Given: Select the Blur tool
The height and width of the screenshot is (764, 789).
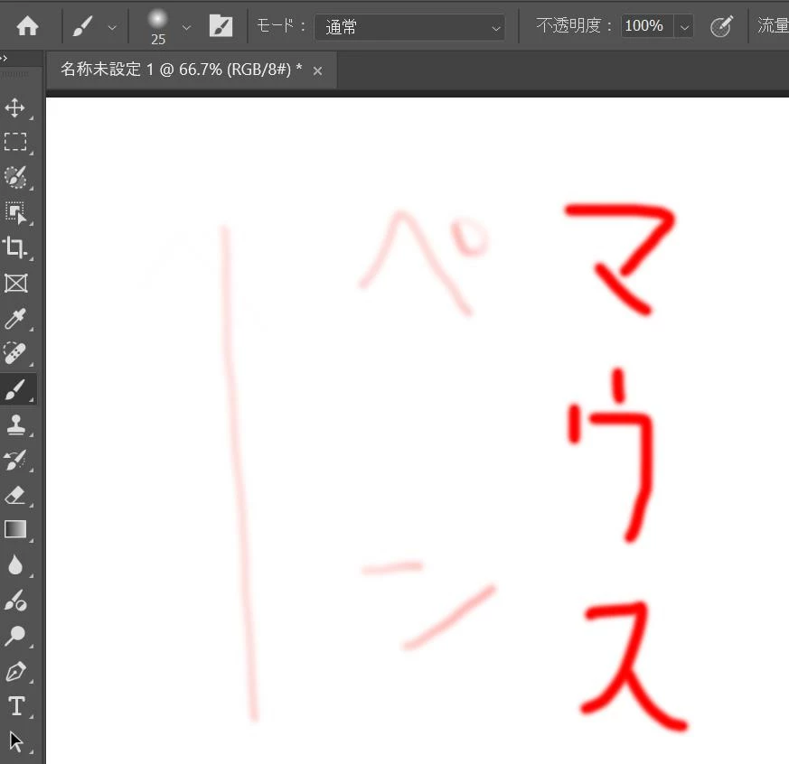Looking at the screenshot, I should click(15, 565).
